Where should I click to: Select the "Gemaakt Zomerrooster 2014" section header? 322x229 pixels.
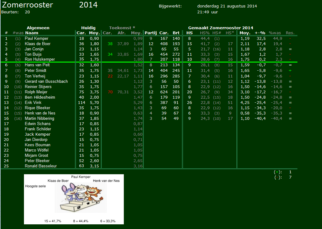pyautogui.click(x=221, y=28)
